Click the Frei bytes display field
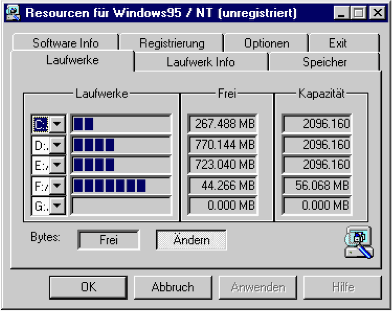 click(108, 240)
